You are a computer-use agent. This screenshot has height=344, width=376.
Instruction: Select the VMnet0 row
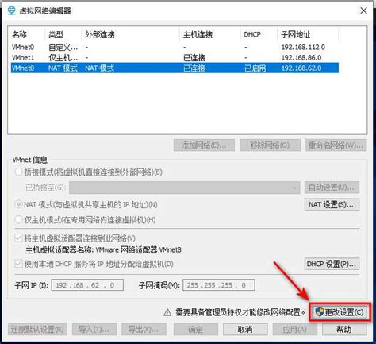coord(175,48)
